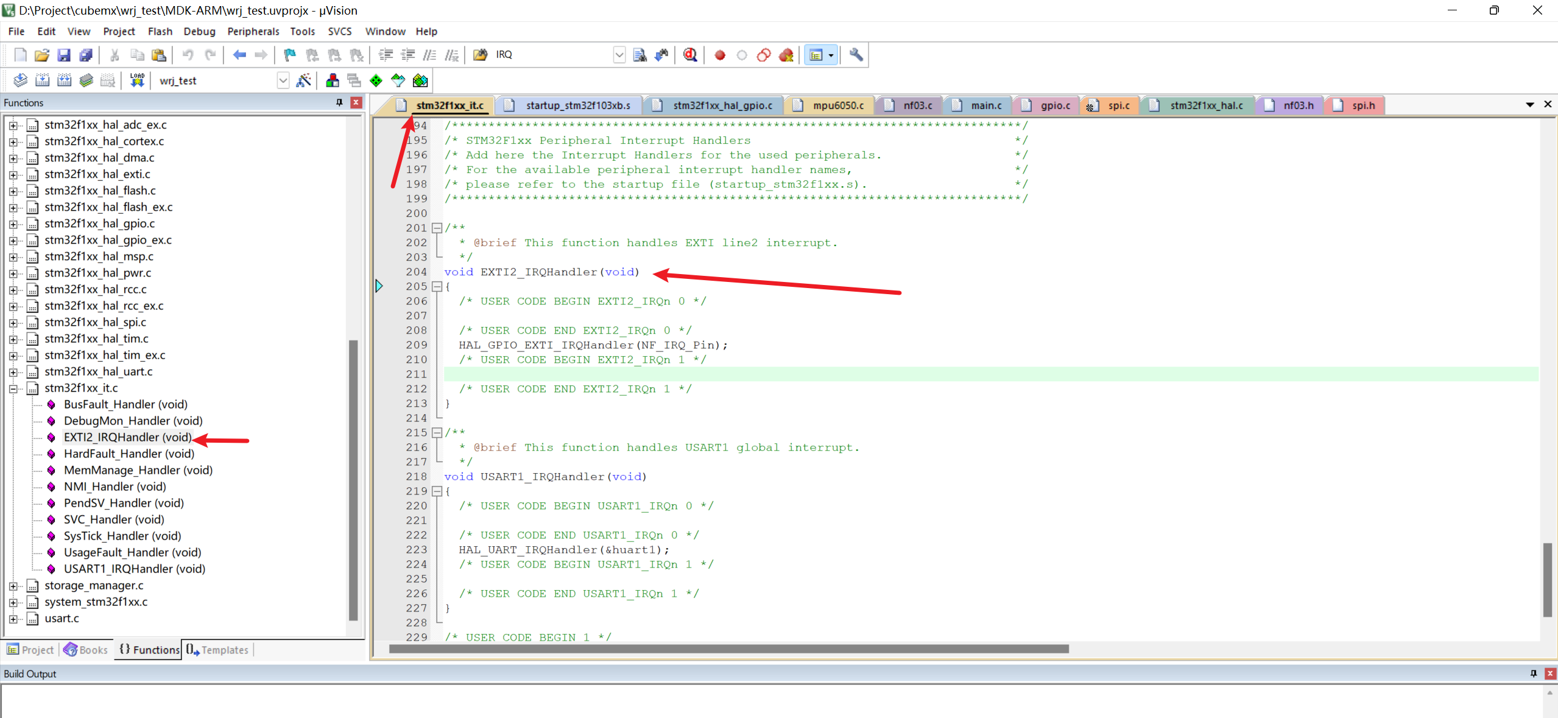Image resolution: width=1558 pixels, height=718 pixels.
Task: Select storage_manager.c in the tree
Action: pos(94,585)
